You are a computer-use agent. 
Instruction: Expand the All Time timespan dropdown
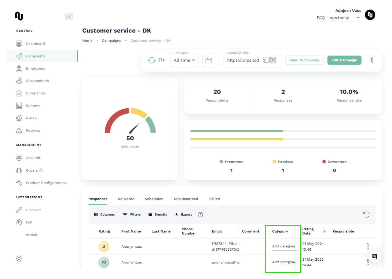point(184,60)
